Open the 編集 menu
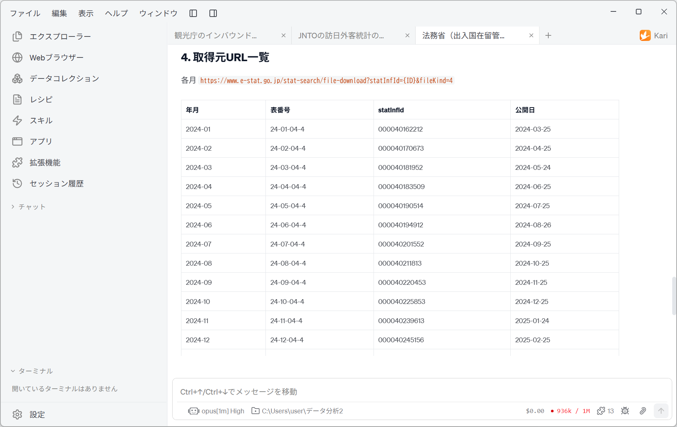This screenshot has width=677, height=427. pyautogui.click(x=59, y=13)
